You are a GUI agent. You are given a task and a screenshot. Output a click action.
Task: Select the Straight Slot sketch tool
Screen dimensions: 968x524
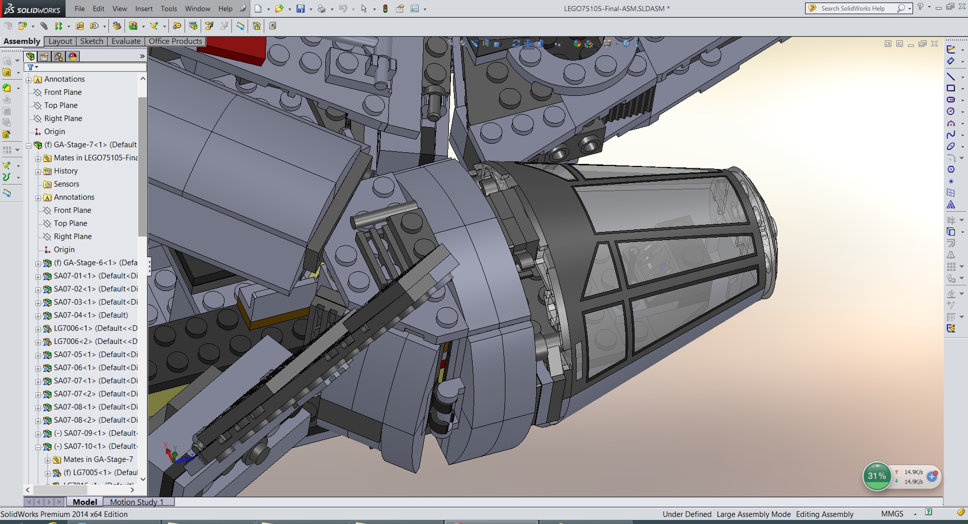[x=951, y=100]
